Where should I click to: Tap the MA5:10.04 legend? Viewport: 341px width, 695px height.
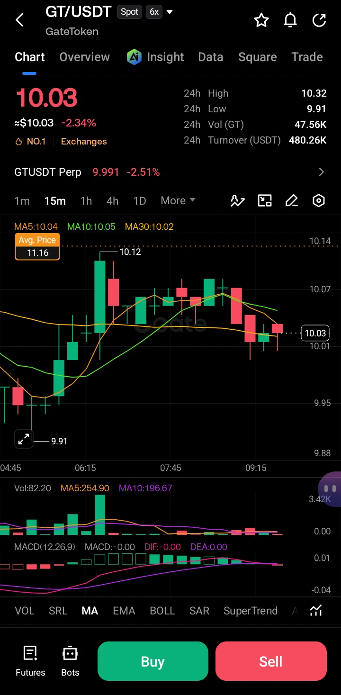pyautogui.click(x=36, y=226)
